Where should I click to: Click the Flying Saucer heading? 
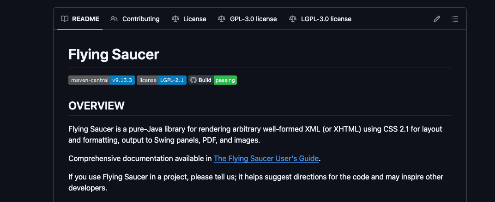point(114,54)
